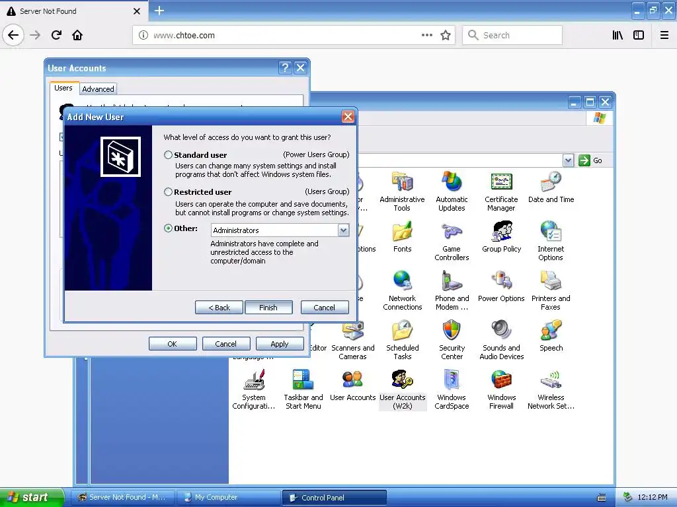
Task: Open Firefox hamburger menu
Action: pos(664,35)
